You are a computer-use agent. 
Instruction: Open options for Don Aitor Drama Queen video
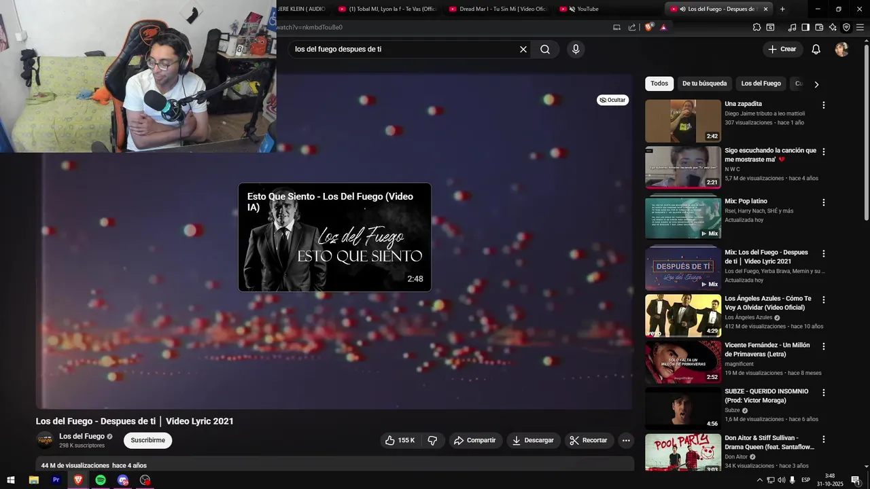coord(824,439)
